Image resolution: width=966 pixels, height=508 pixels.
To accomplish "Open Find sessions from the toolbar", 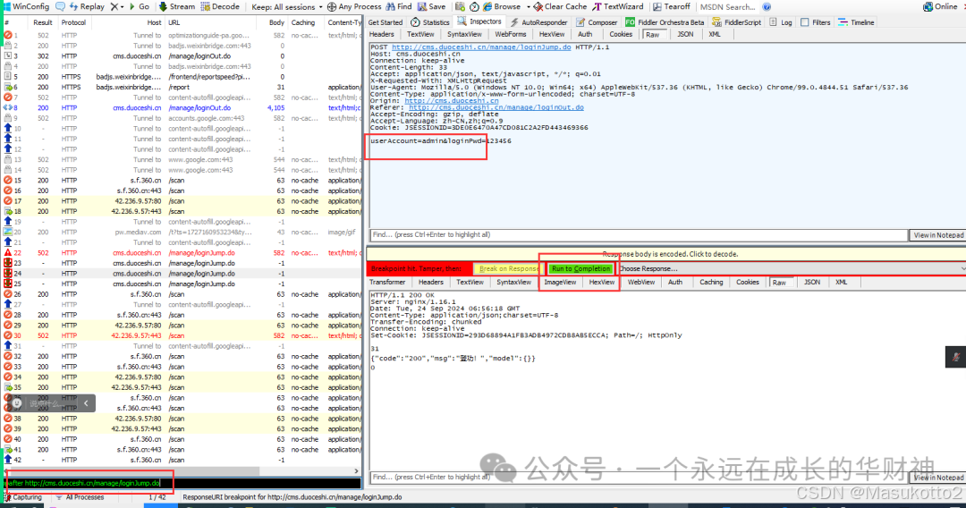I will click(x=399, y=6).
